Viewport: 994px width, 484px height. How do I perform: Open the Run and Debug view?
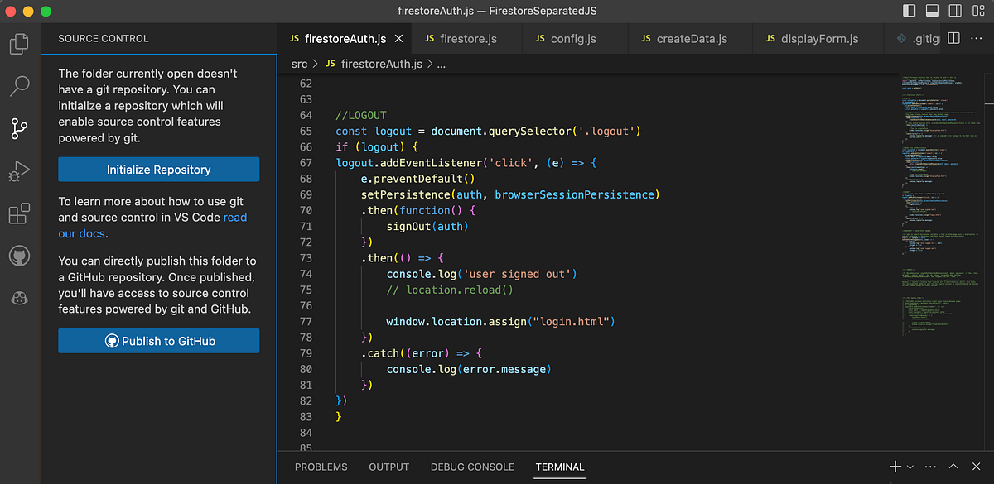(x=19, y=171)
